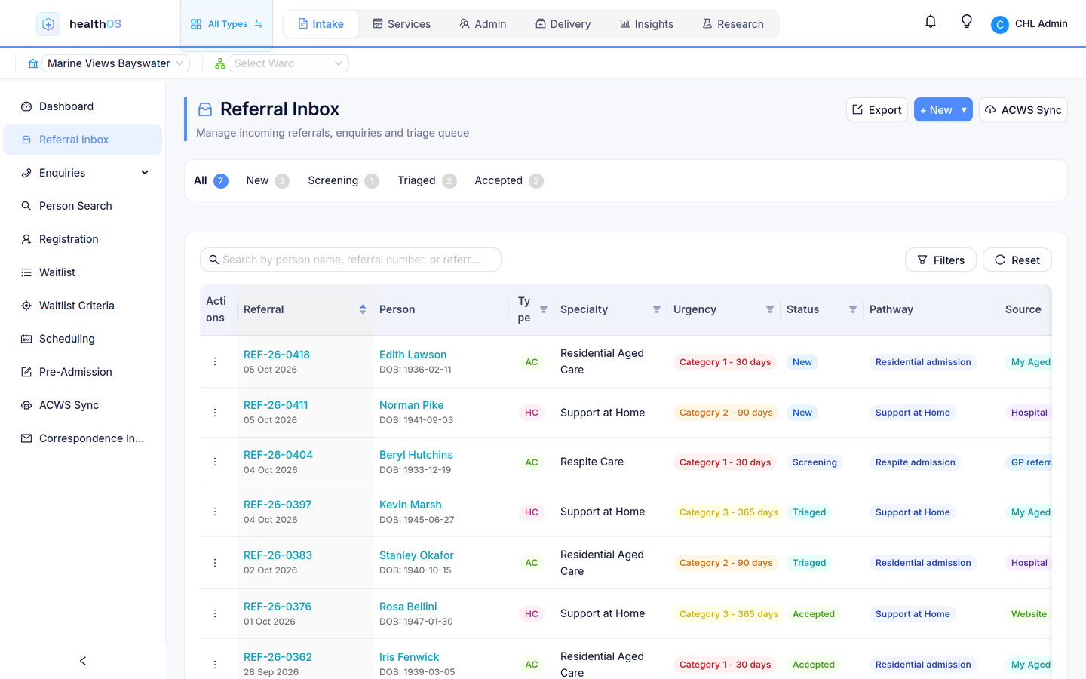Open Marine Views Bayswater facility dropdown

click(x=115, y=63)
